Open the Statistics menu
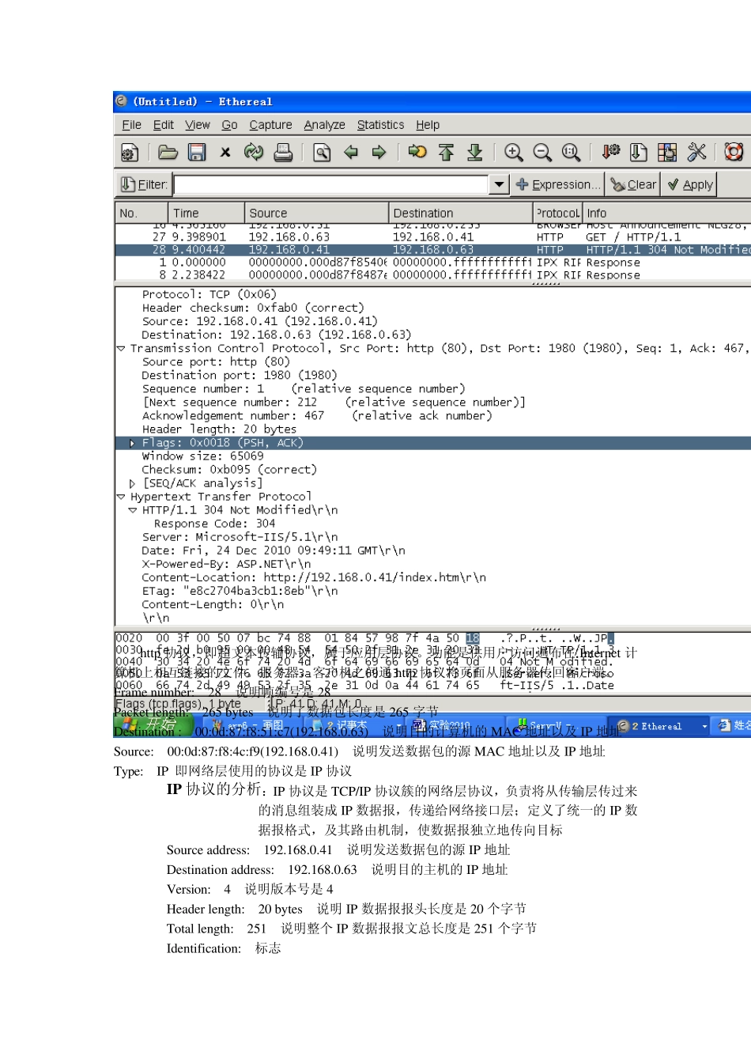751x1063 pixels. click(x=380, y=125)
